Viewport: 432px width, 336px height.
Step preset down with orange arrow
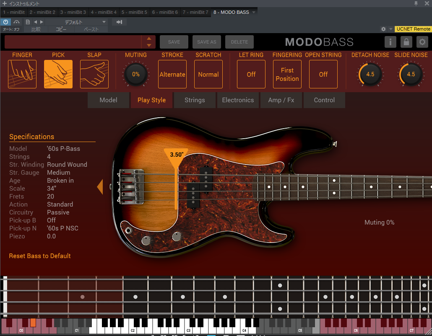149,45
